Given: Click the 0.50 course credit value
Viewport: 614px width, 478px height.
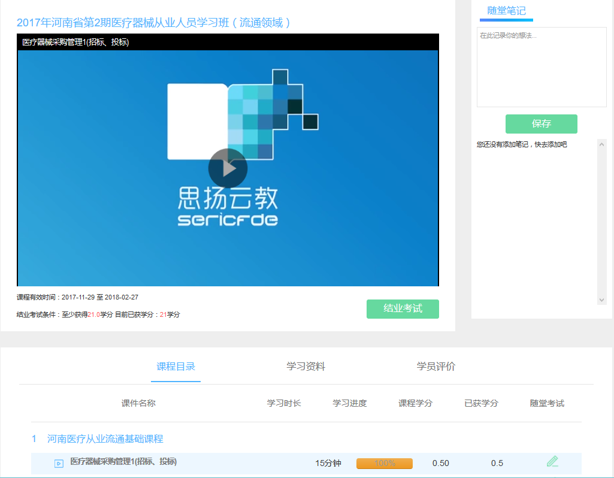Looking at the screenshot, I should tap(440, 463).
